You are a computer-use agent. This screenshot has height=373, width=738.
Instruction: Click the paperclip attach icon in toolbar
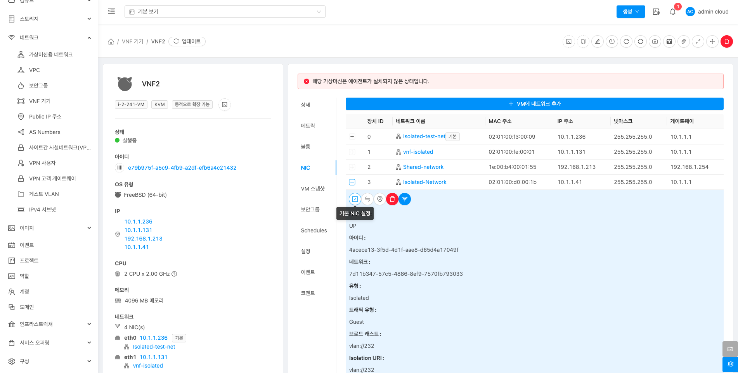684,41
